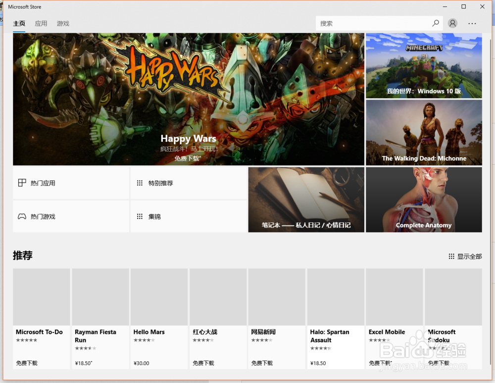Open the 集锦 tile
The image size is (495, 383).
point(189,217)
